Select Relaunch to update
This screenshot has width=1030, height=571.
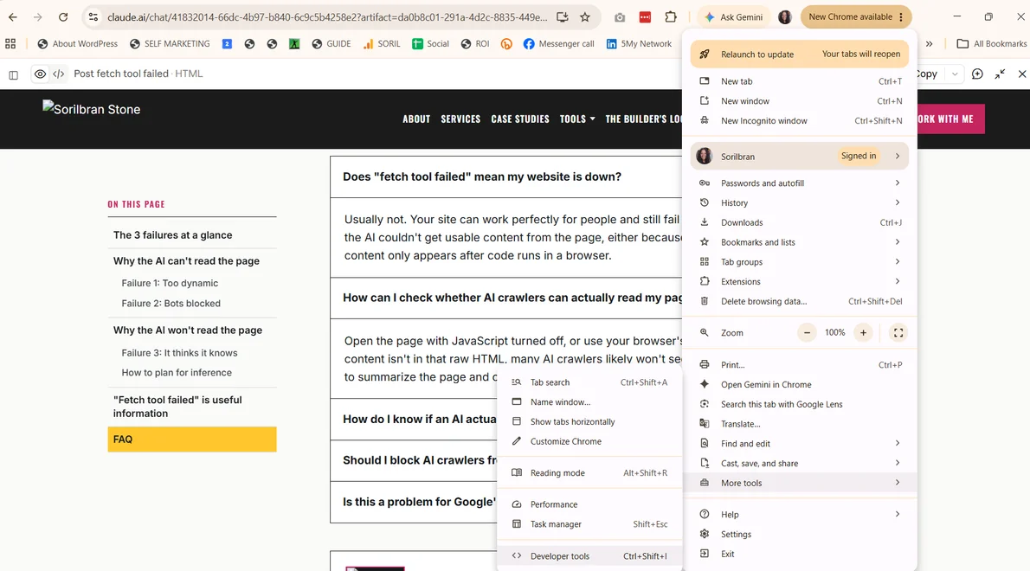click(800, 55)
